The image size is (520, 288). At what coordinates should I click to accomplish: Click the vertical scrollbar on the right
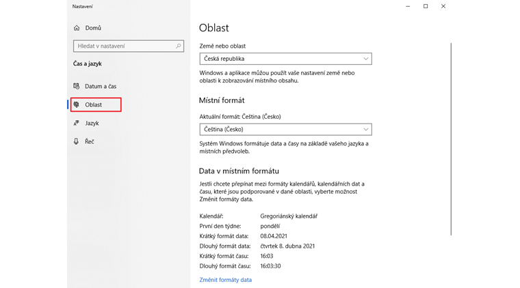coord(450,136)
